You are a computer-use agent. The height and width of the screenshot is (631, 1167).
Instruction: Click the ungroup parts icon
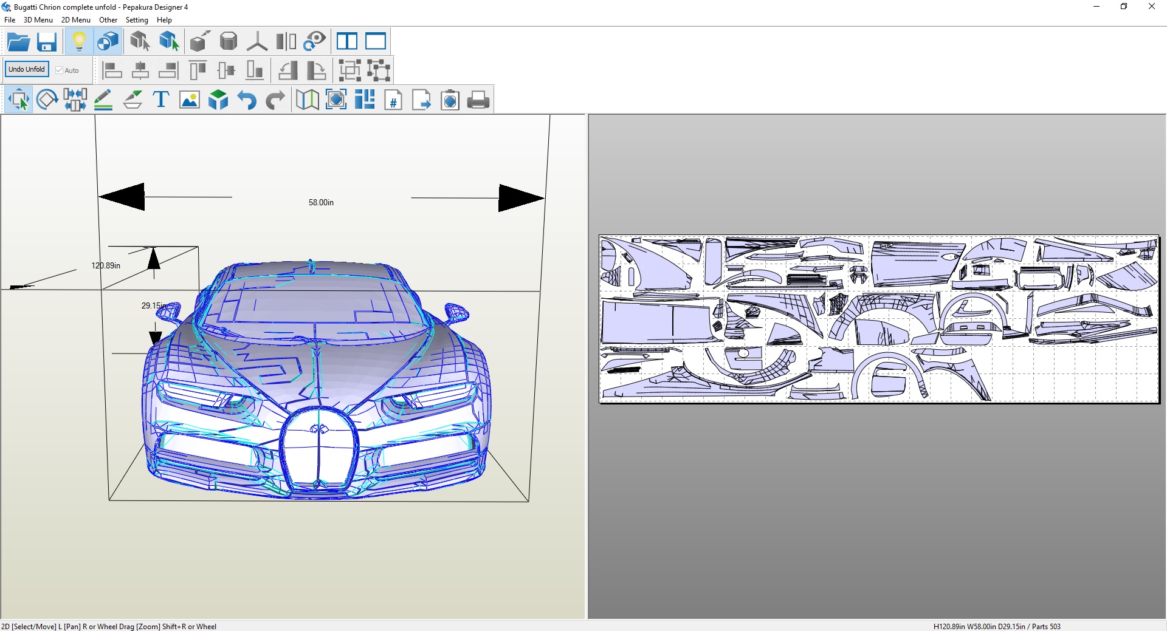[x=378, y=70]
